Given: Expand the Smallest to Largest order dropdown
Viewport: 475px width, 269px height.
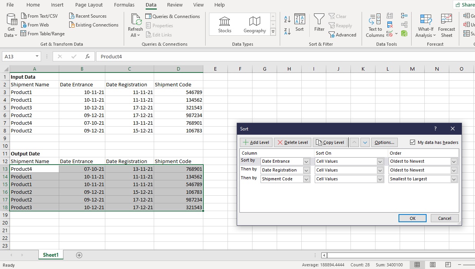Looking at the screenshot, I should click(454, 179).
